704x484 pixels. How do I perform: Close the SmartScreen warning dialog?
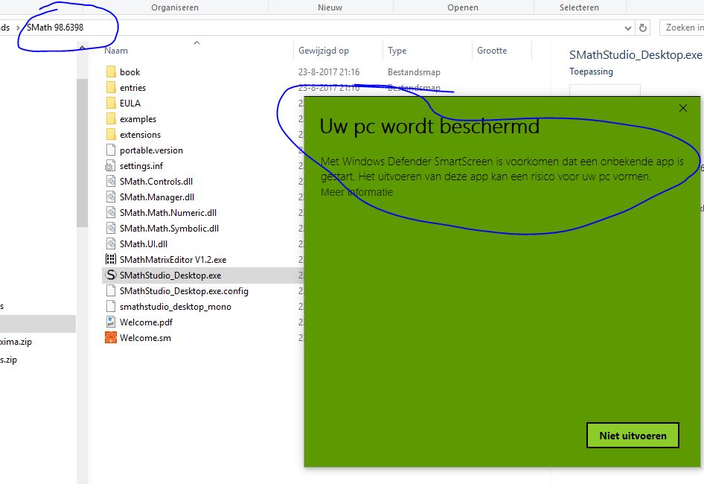[683, 109]
